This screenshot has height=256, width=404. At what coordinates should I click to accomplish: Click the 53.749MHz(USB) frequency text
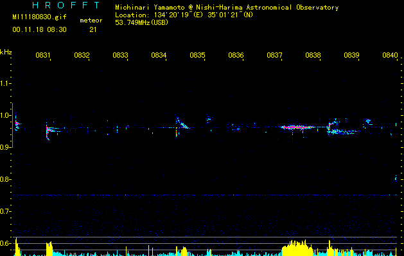tap(142, 22)
